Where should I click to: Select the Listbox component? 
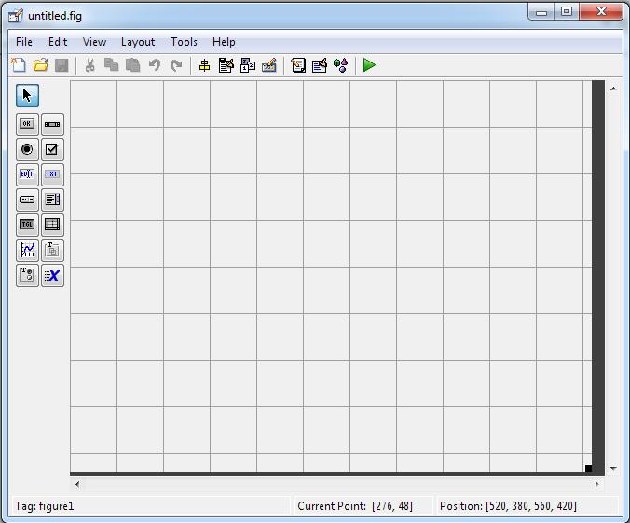pos(52,200)
